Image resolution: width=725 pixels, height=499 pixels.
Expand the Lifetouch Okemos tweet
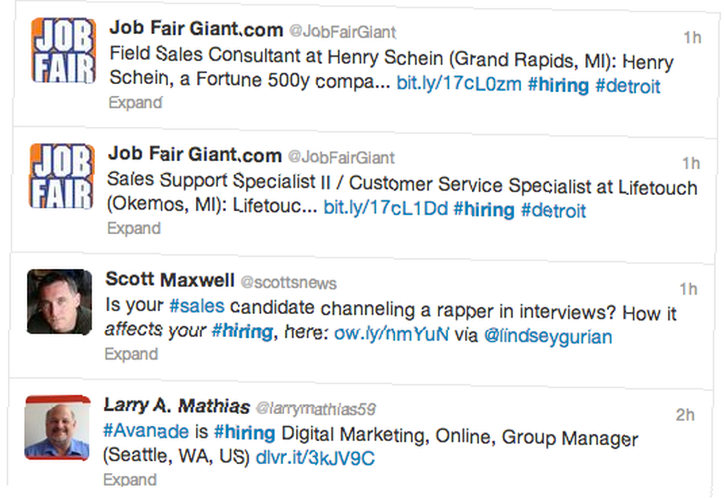coord(134,228)
